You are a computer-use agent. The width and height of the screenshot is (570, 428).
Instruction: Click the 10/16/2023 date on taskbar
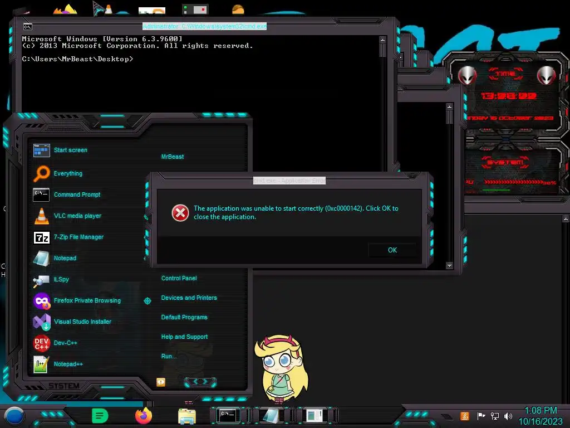(x=540, y=421)
